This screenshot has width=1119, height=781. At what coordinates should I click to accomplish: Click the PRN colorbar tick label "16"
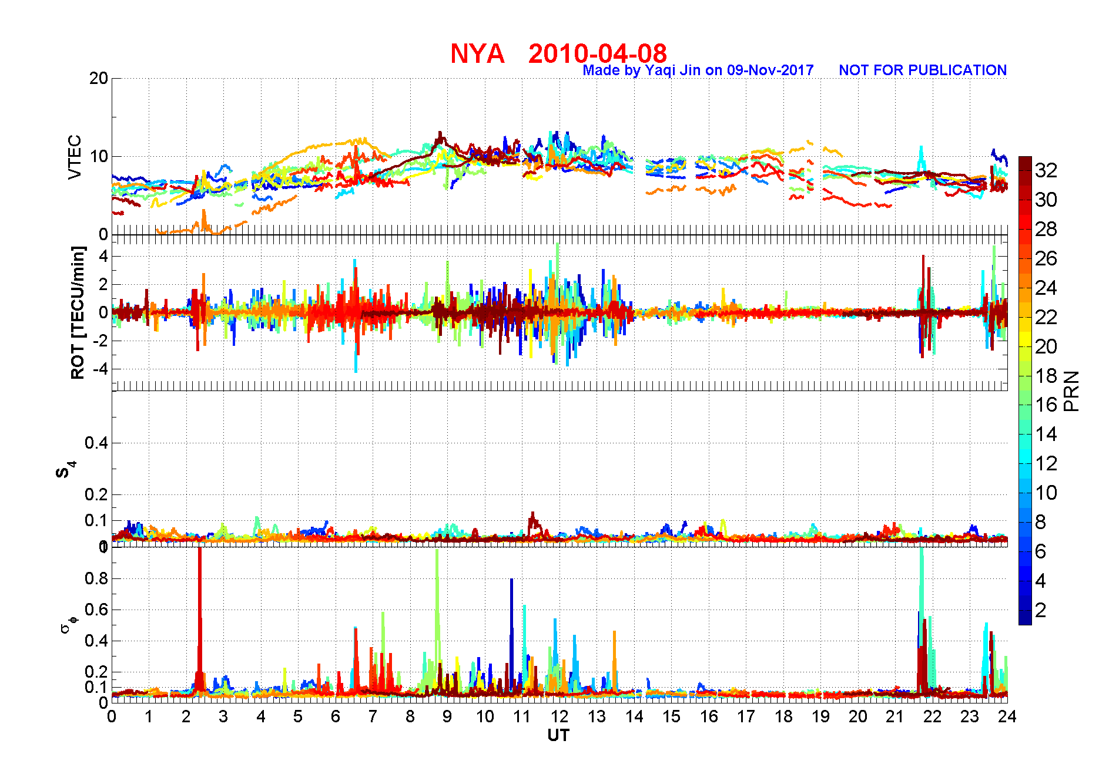pyautogui.click(x=1046, y=405)
